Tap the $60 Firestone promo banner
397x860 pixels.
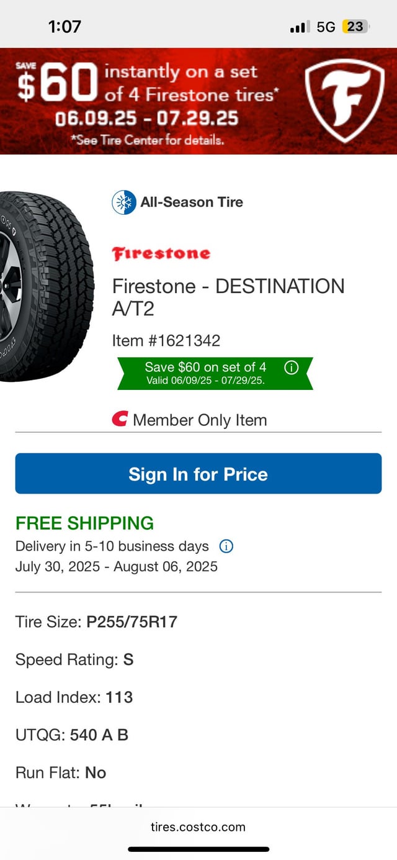point(198,101)
